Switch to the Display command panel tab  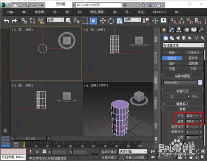tap(194, 30)
